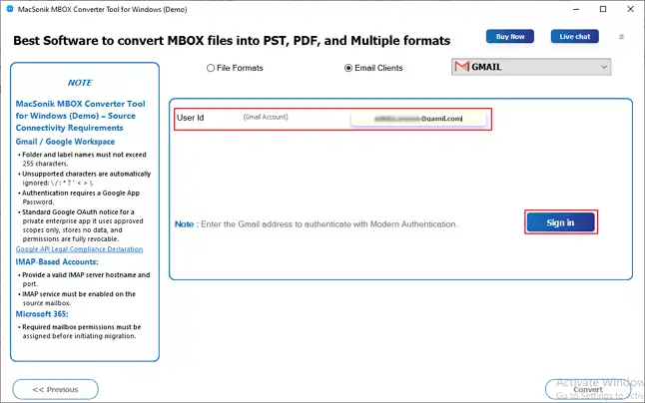Click the 'Gmail / Google Workspace' heading

click(x=65, y=142)
